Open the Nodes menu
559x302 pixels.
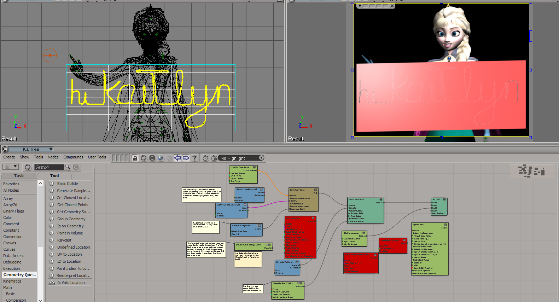53,157
